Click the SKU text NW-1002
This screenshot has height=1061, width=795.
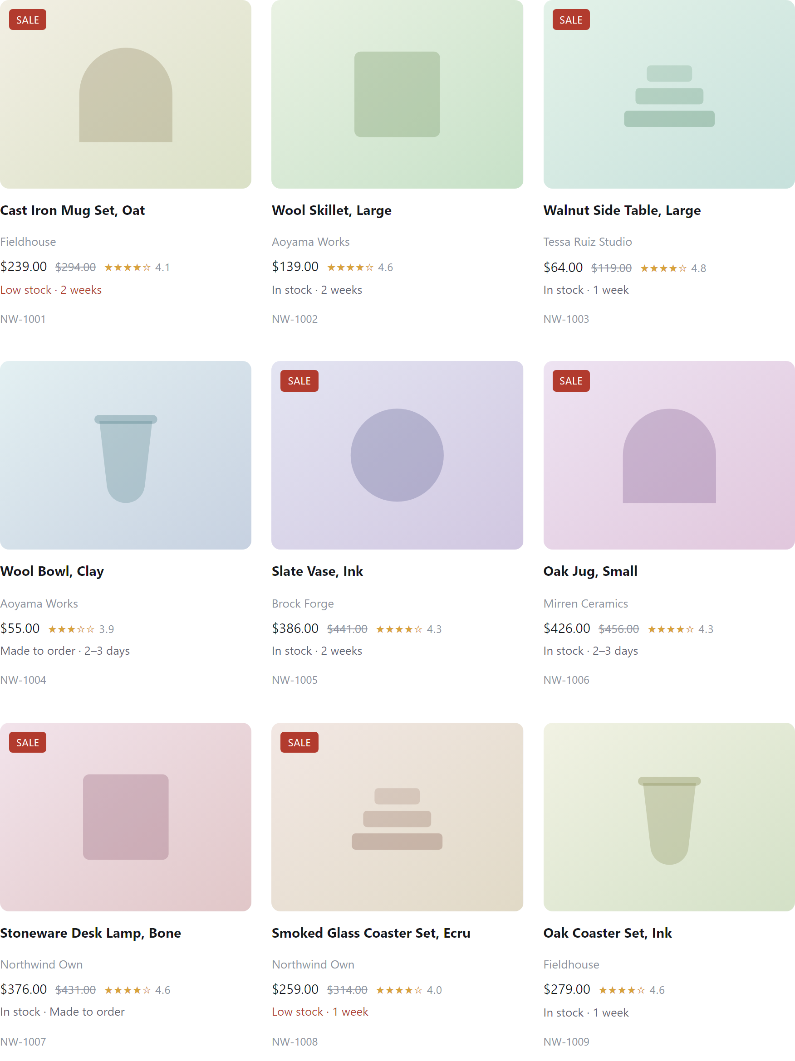click(x=295, y=319)
